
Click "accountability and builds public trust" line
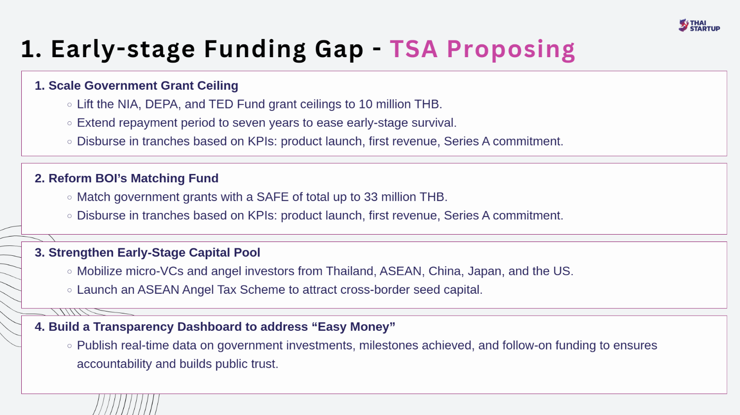[x=178, y=364]
